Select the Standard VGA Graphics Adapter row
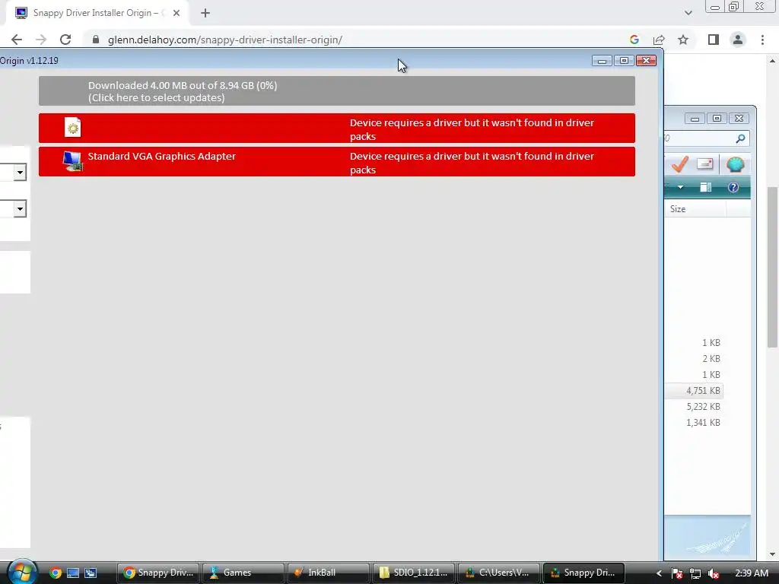The image size is (779, 584). (x=337, y=161)
